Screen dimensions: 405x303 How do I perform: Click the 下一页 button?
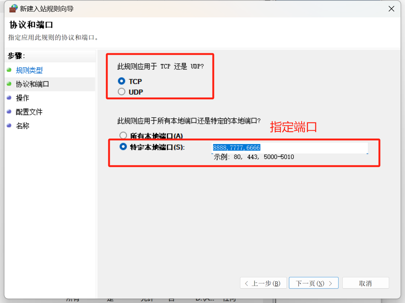[x=313, y=283]
